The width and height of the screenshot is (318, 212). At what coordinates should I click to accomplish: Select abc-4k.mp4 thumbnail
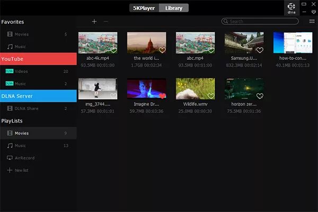point(98,43)
